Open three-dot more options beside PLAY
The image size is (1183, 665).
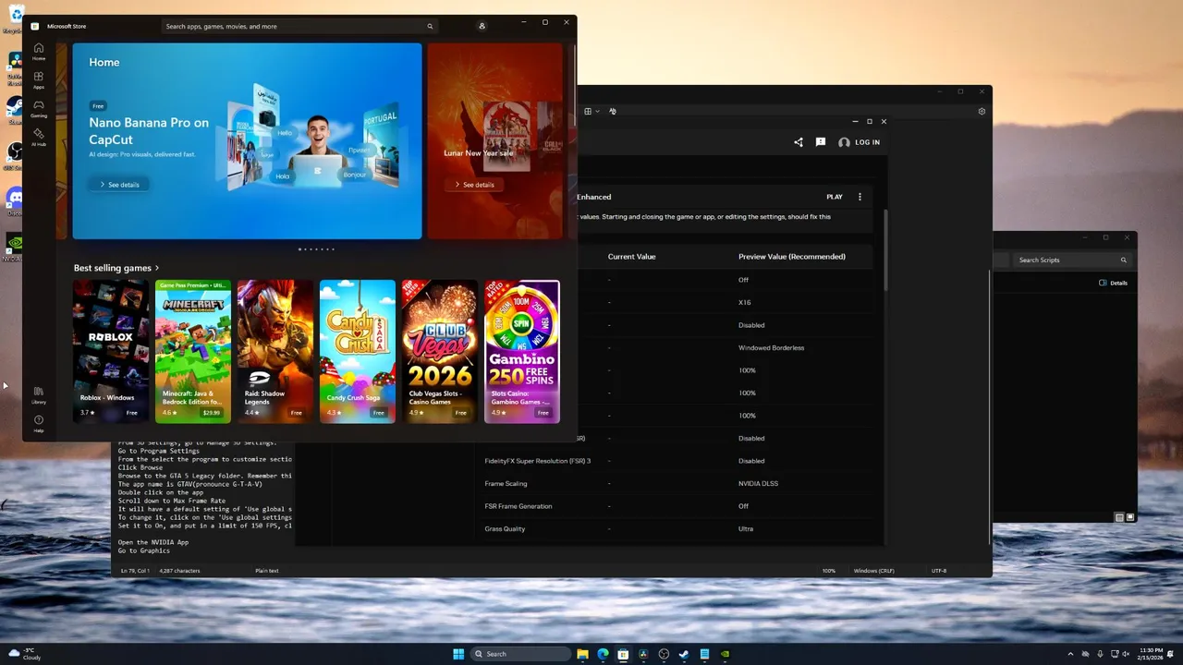860,197
